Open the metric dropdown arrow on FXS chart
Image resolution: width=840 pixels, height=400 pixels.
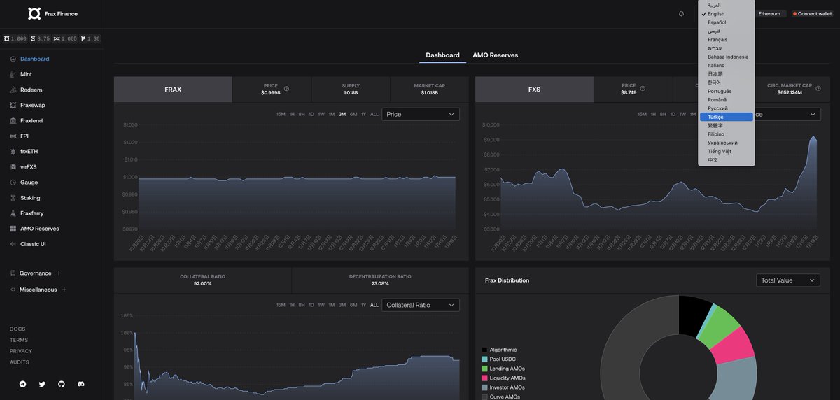coord(813,114)
